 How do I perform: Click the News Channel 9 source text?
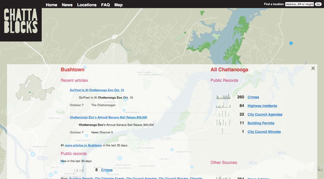pyautogui.click(x=102, y=132)
